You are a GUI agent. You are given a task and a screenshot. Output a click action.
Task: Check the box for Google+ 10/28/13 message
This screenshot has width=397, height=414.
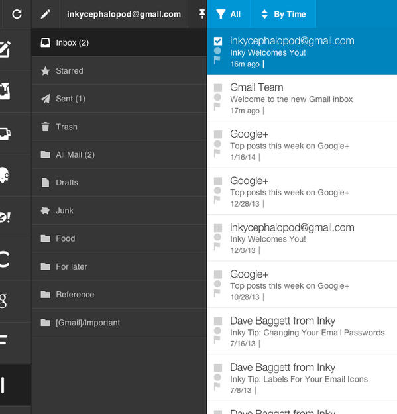[x=218, y=274]
